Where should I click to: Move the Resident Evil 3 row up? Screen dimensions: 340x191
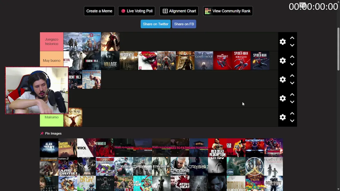pos(292,76)
